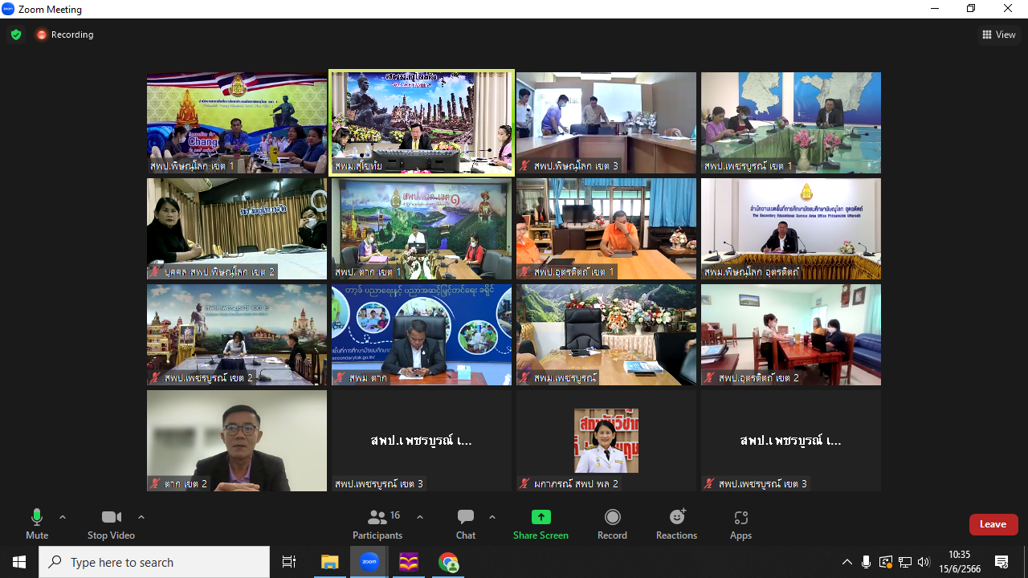Viewport: 1028px width, 578px height.
Task: Open the Reactions emoji panel
Action: click(x=676, y=523)
